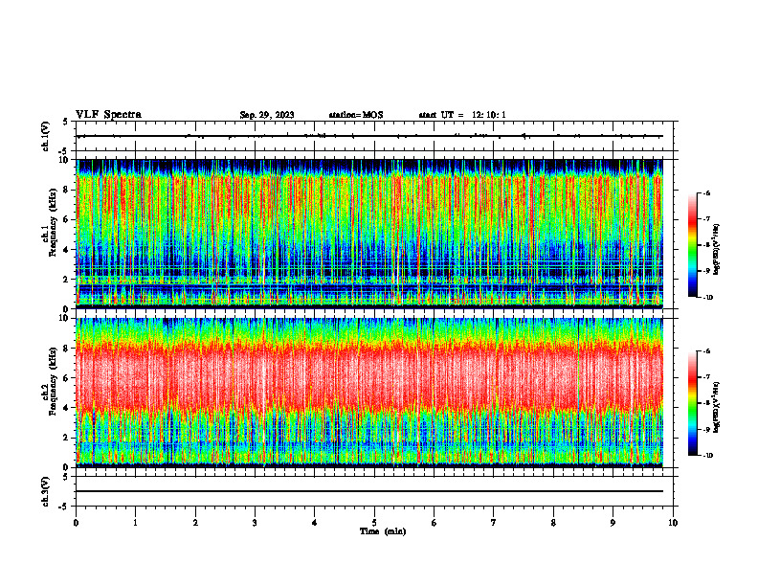Click the ch.2 spectrogram color bar
This screenshot has height=586, width=758.
[693, 403]
